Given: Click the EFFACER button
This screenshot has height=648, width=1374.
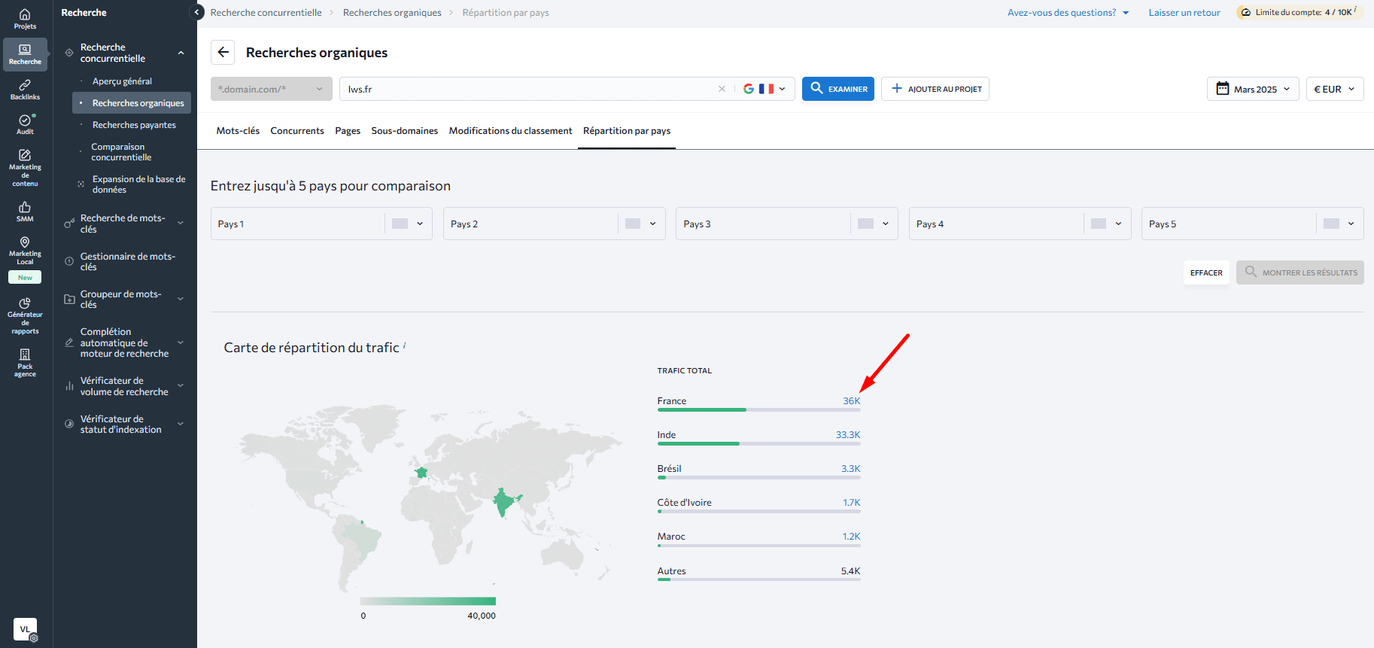Looking at the screenshot, I should [1206, 272].
